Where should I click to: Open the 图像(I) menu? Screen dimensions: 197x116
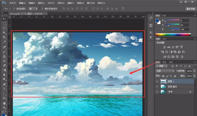32,3
